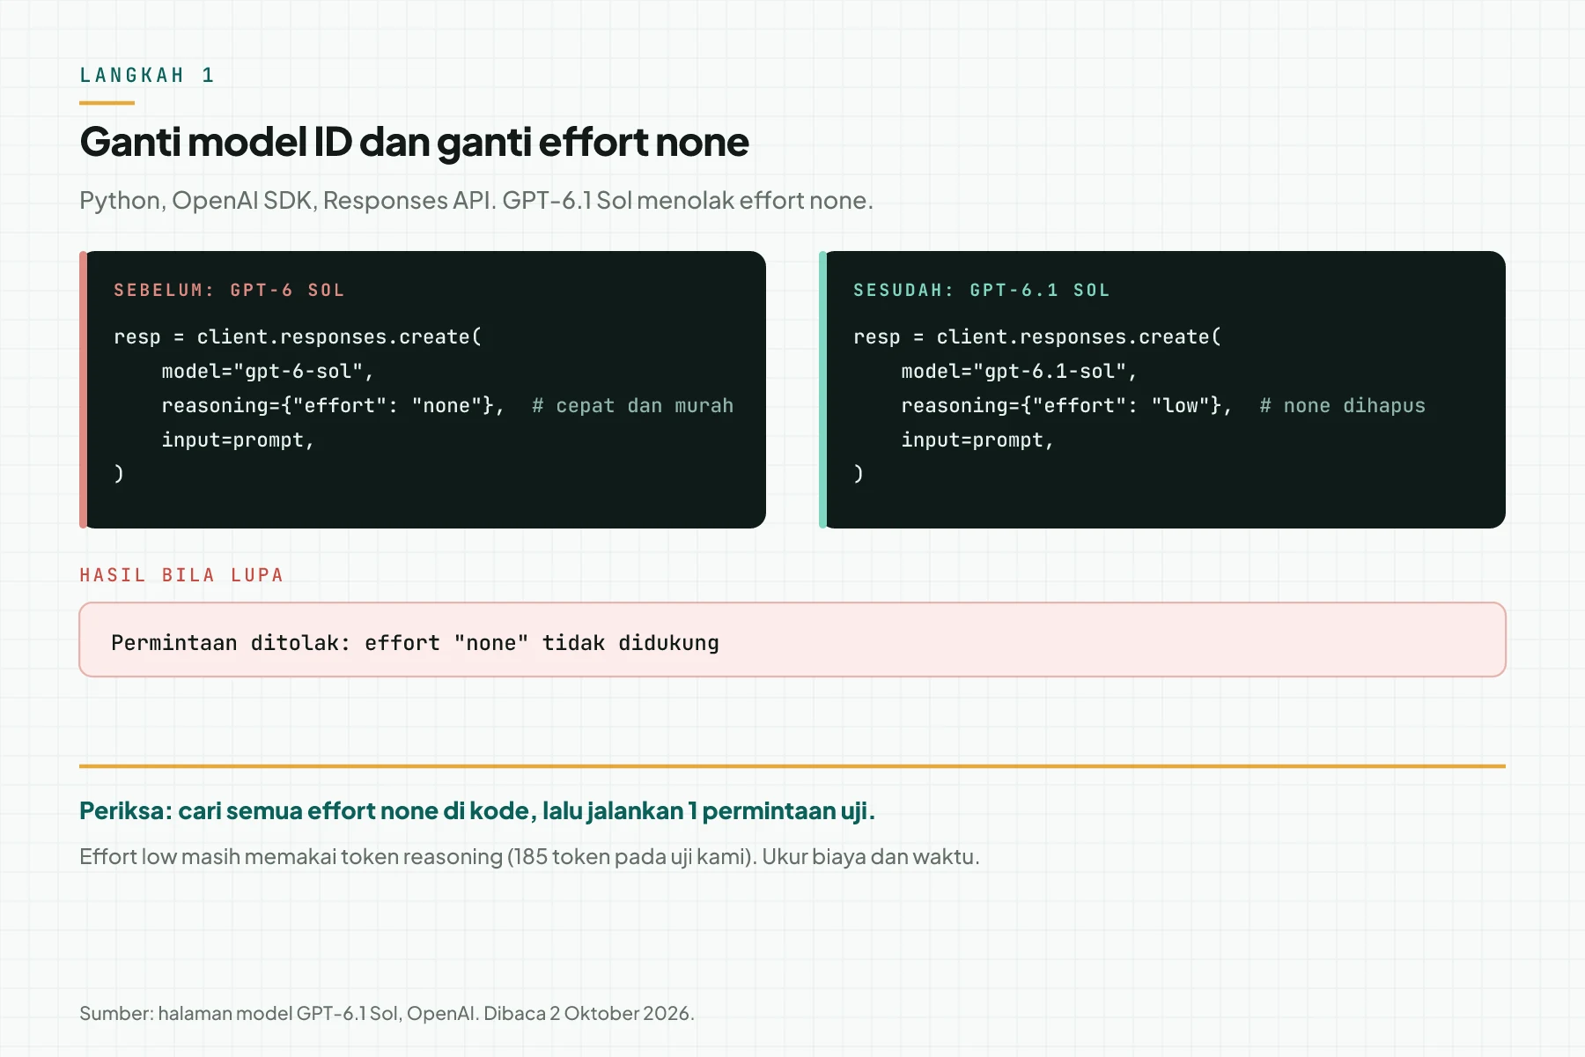Click reasoning effort "low" code line
This screenshot has width=1585, height=1057.
(x=1066, y=406)
